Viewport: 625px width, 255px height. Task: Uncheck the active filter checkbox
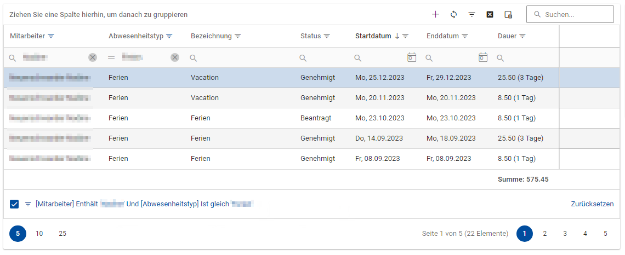tap(14, 204)
